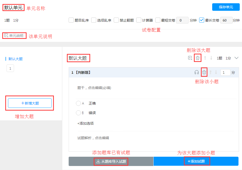Uncheck the 最长交卷 checkbox
This screenshot has width=242, height=170.
tap(202, 20)
